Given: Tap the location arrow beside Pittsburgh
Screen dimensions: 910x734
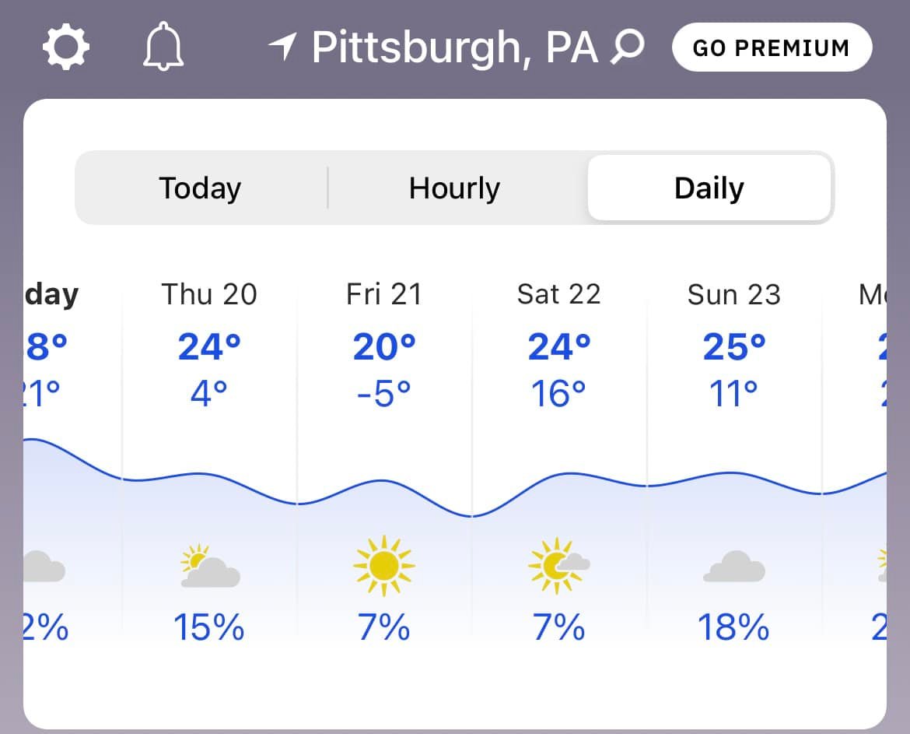Looking at the screenshot, I should tap(282, 47).
